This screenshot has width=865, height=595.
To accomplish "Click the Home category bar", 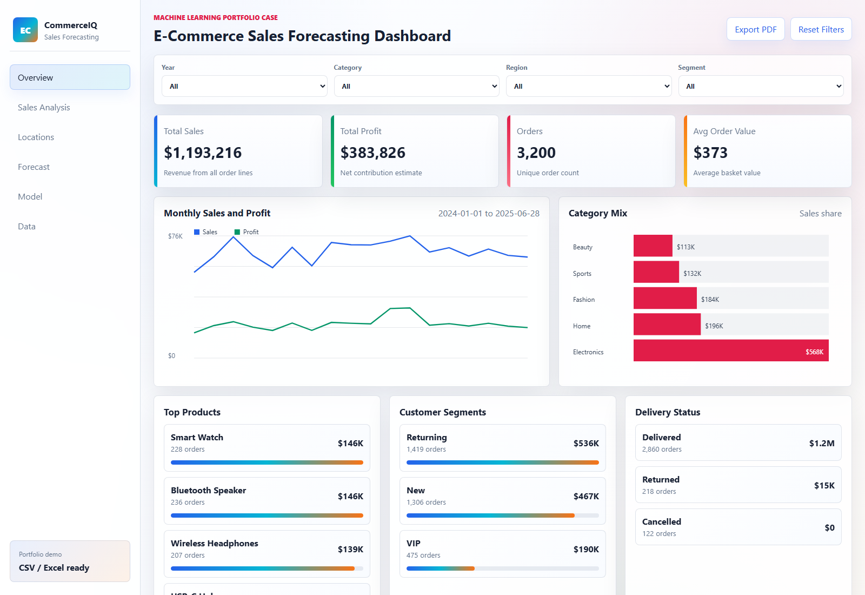I will point(667,325).
